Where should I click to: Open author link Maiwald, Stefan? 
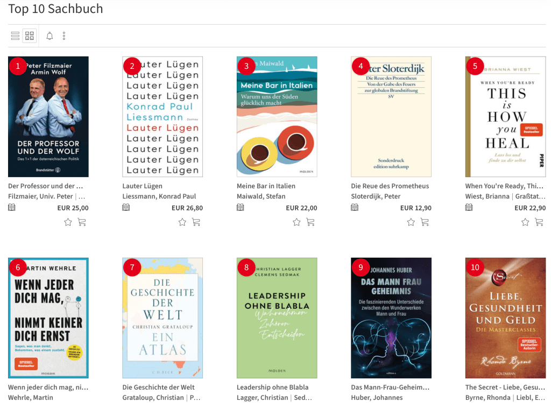(261, 196)
